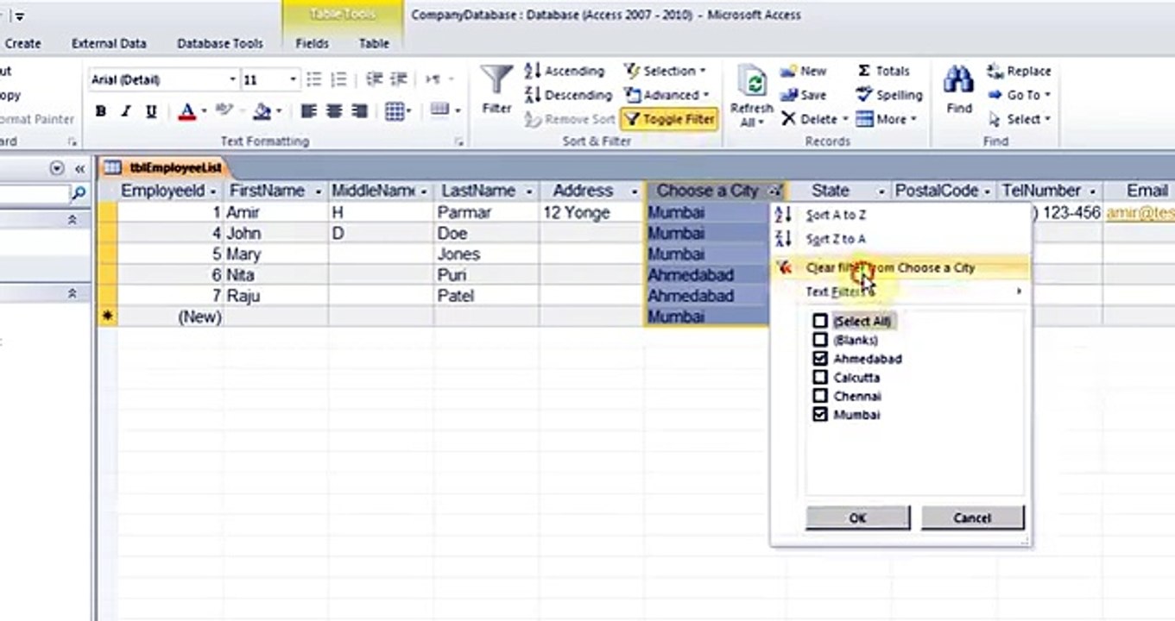Open the Database Tools ribbon tab
The height and width of the screenshot is (621, 1175).
[220, 43]
